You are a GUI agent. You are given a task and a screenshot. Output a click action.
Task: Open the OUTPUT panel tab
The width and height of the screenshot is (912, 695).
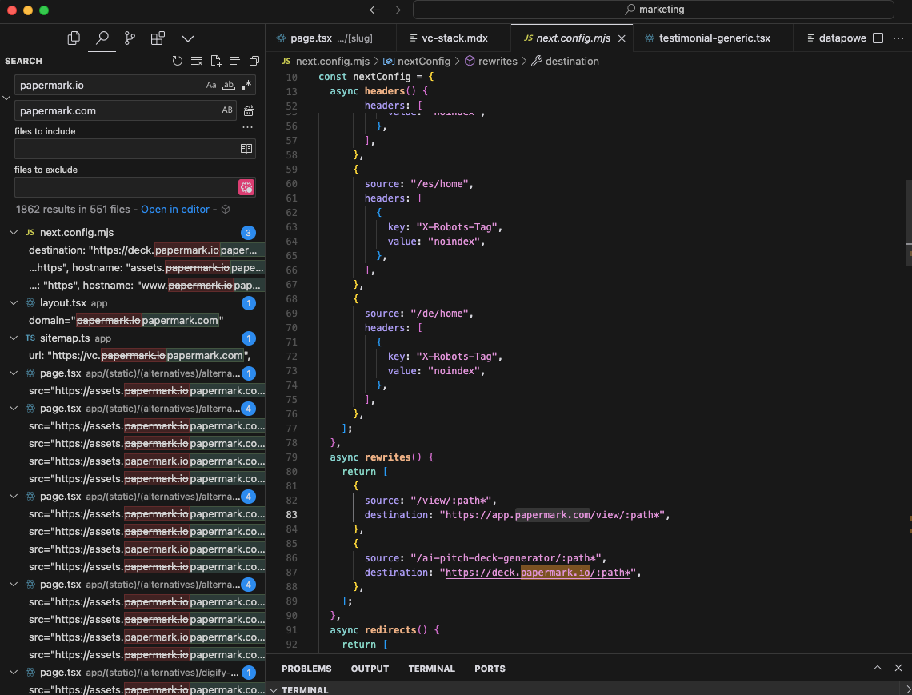(370, 669)
